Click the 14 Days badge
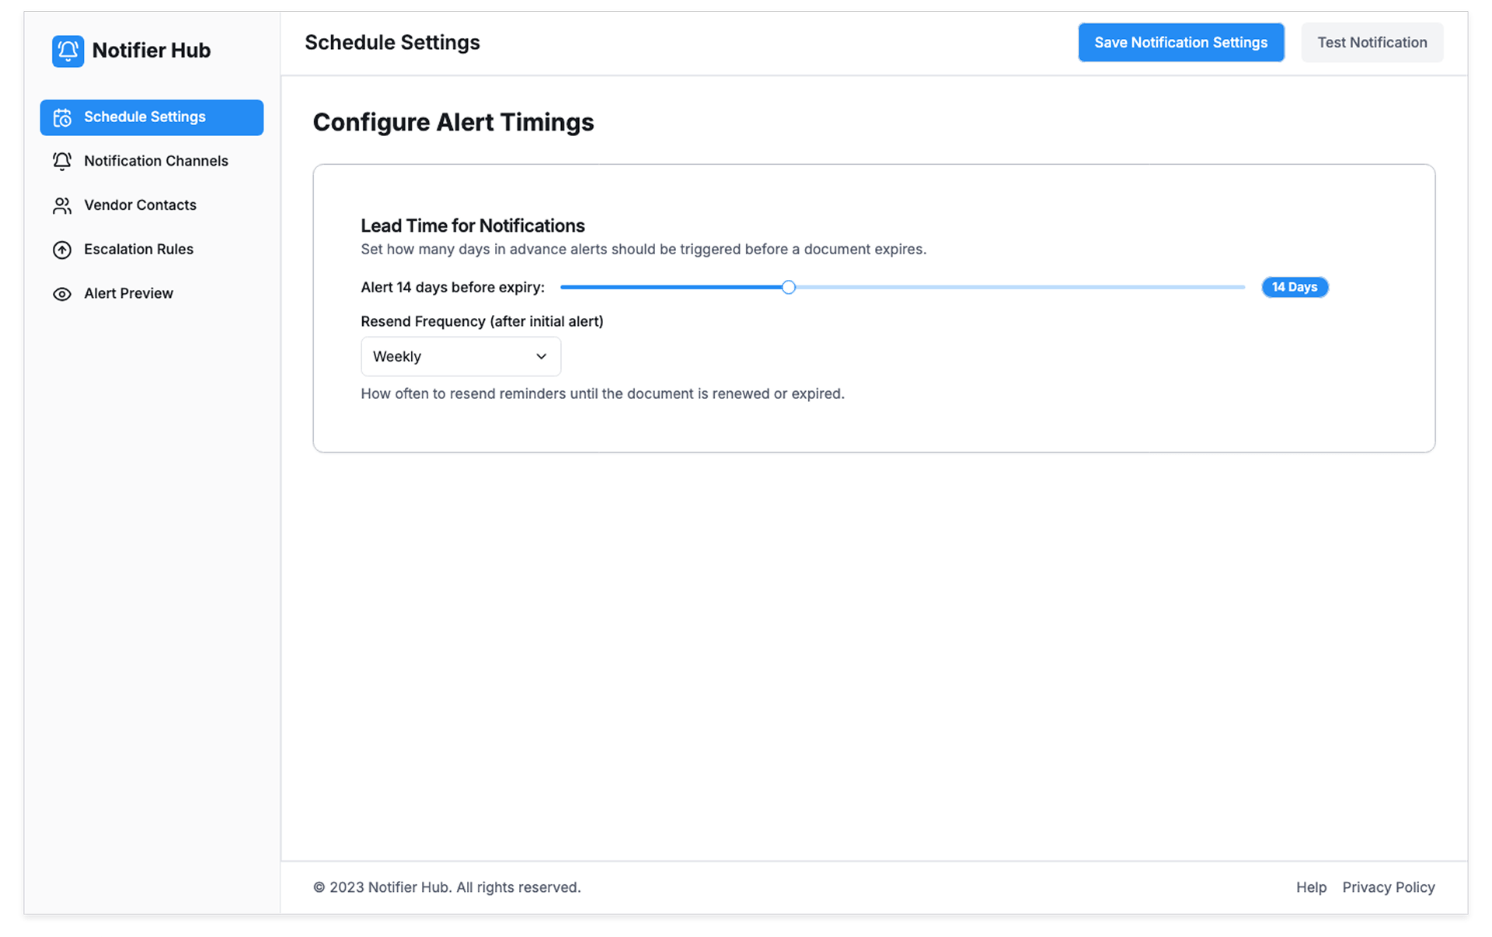 point(1294,288)
